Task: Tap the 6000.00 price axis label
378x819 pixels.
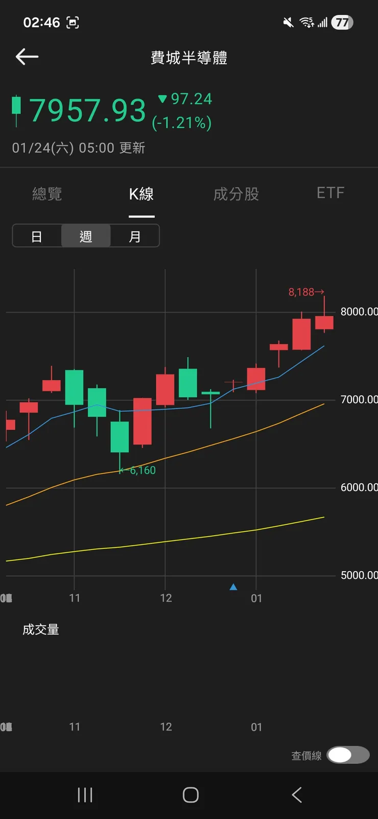Action: (x=359, y=487)
